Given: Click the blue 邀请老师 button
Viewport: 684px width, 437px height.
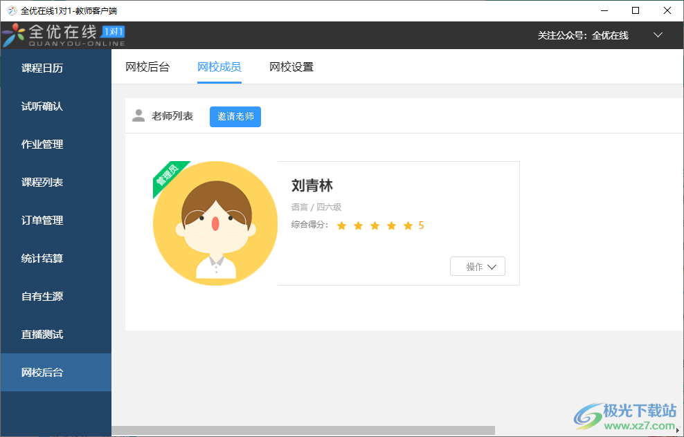Looking at the screenshot, I should click(235, 116).
